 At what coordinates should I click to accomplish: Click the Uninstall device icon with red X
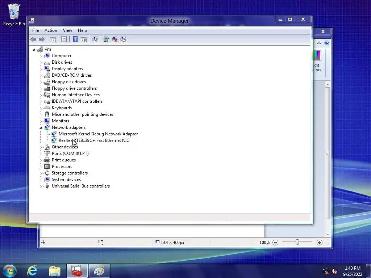click(x=114, y=39)
